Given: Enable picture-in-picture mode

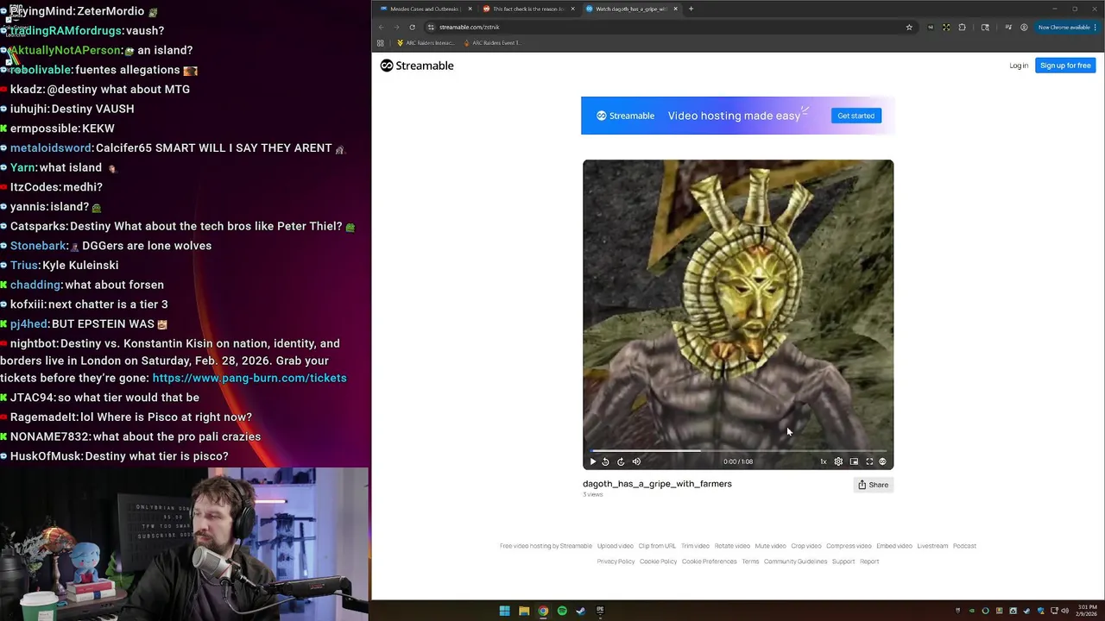Looking at the screenshot, I should [854, 461].
